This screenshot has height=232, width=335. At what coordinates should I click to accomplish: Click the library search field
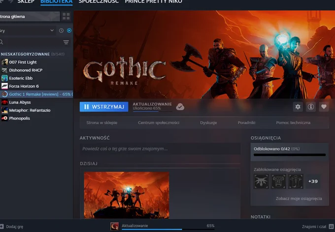pyautogui.click(x=31, y=42)
